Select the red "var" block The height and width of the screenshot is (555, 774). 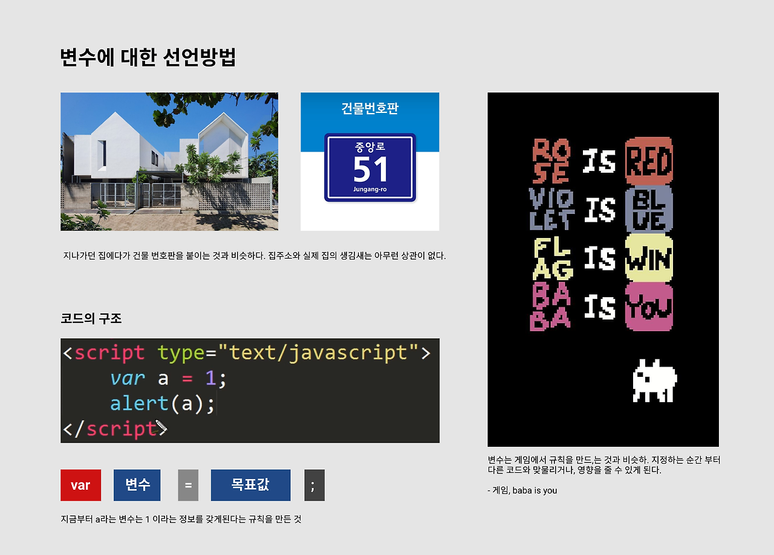(x=80, y=485)
